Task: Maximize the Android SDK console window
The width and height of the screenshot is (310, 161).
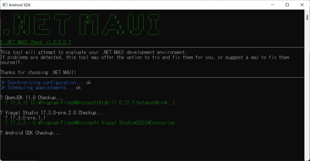Action: tap(287, 5)
